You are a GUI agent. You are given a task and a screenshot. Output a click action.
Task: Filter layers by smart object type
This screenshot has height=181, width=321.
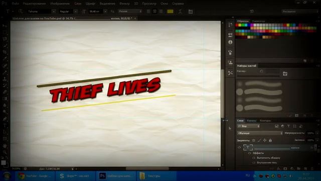click(301, 126)
